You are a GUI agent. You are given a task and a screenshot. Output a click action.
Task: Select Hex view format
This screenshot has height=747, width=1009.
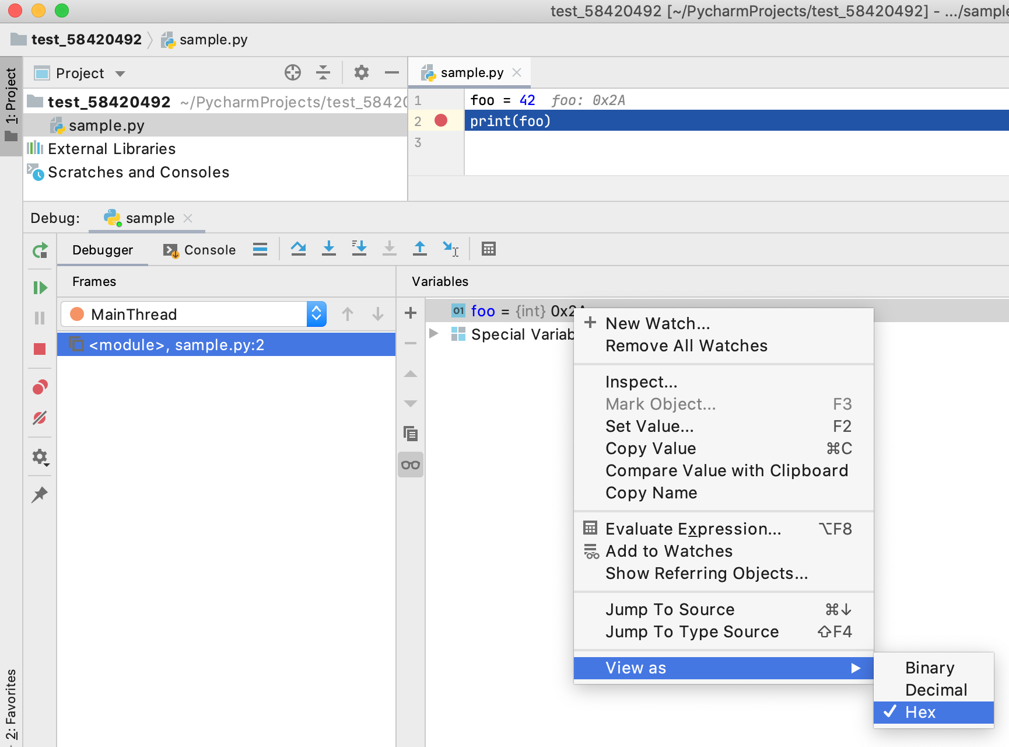pos(933,712)
